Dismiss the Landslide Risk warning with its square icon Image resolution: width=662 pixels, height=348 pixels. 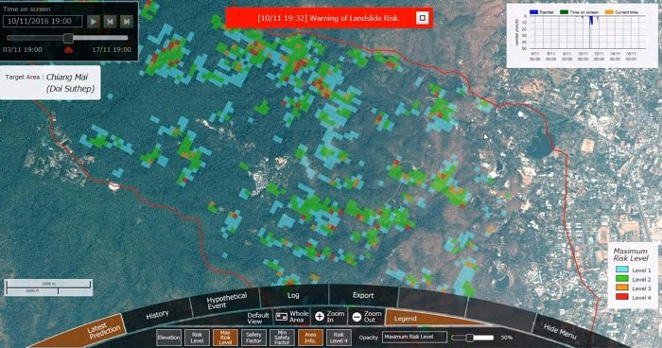click(422, 18)
